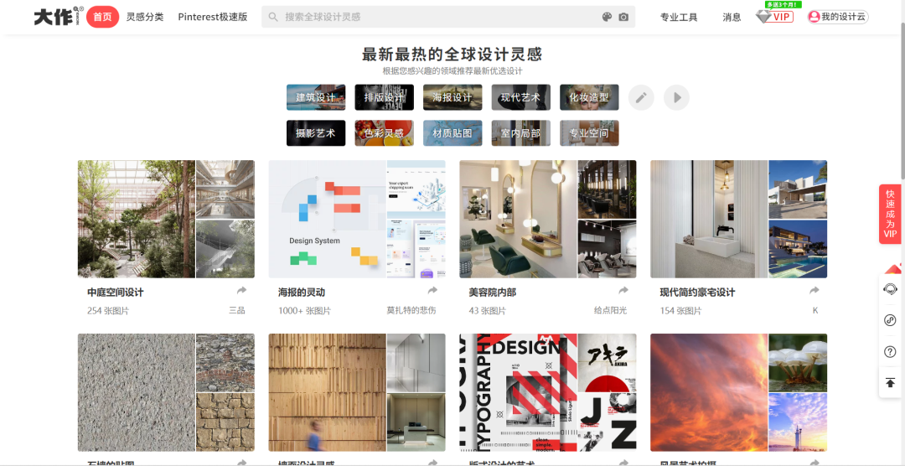
Task: Click the search magnifier icon
Action: 273,17
